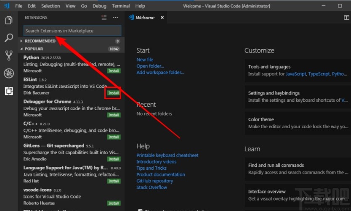This screenshot has width=351, height=211.
Task: Open Settings and keybindings card
Action: click(298, 97)
